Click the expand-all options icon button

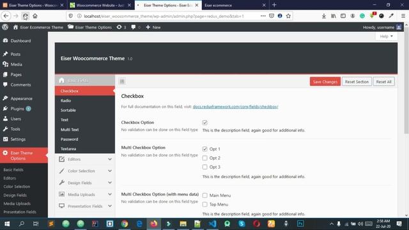point(122,81)
